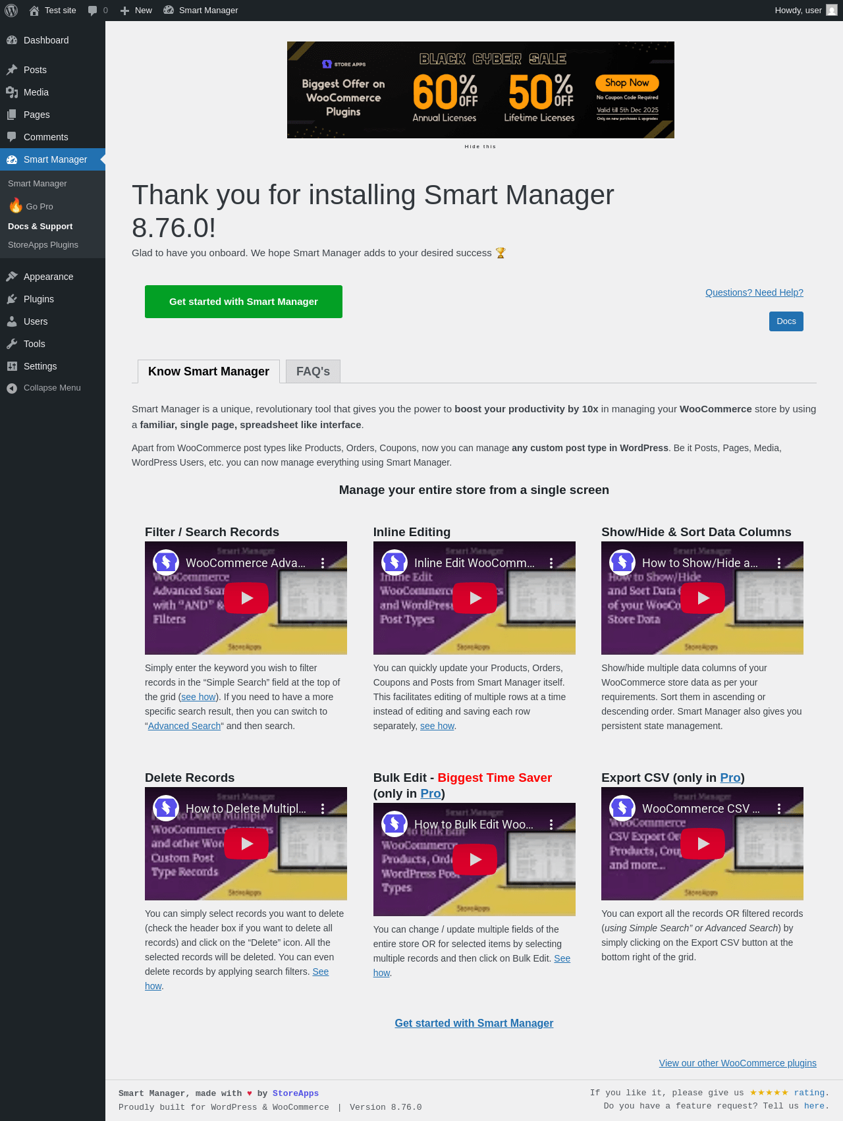Play the How to Delete Multiple video
Image resolution: width=843 pixels, height=1121 pixels.
pyautogui.click(x=246, y=844)
